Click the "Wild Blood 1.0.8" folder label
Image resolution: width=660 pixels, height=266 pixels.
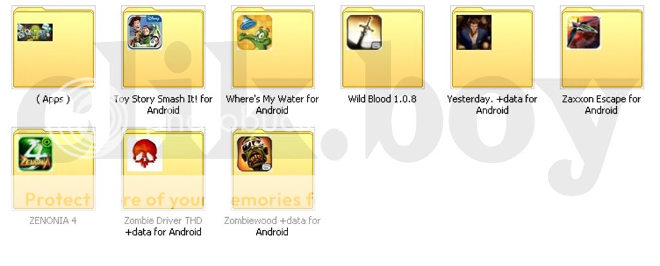click(382, 100)
